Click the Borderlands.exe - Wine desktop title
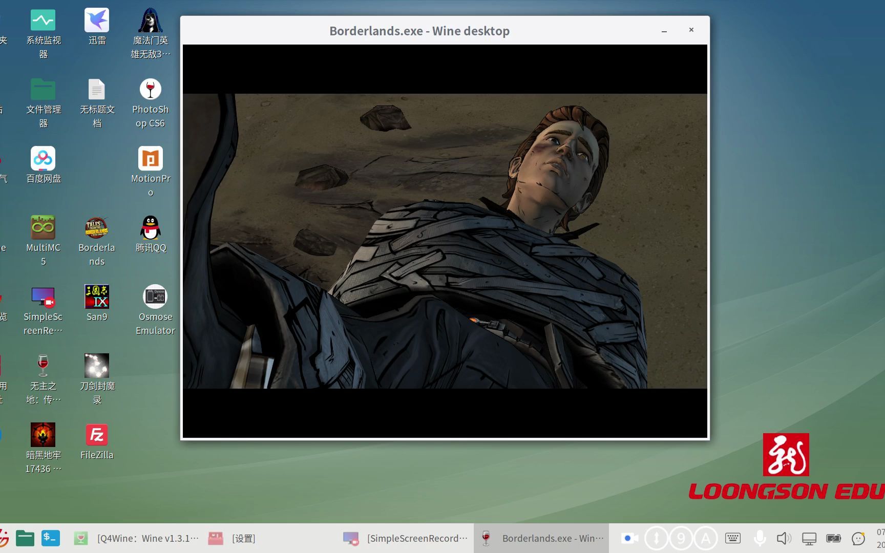The height and width of the screenshot is (553, 885). click(x=419, y=31)
